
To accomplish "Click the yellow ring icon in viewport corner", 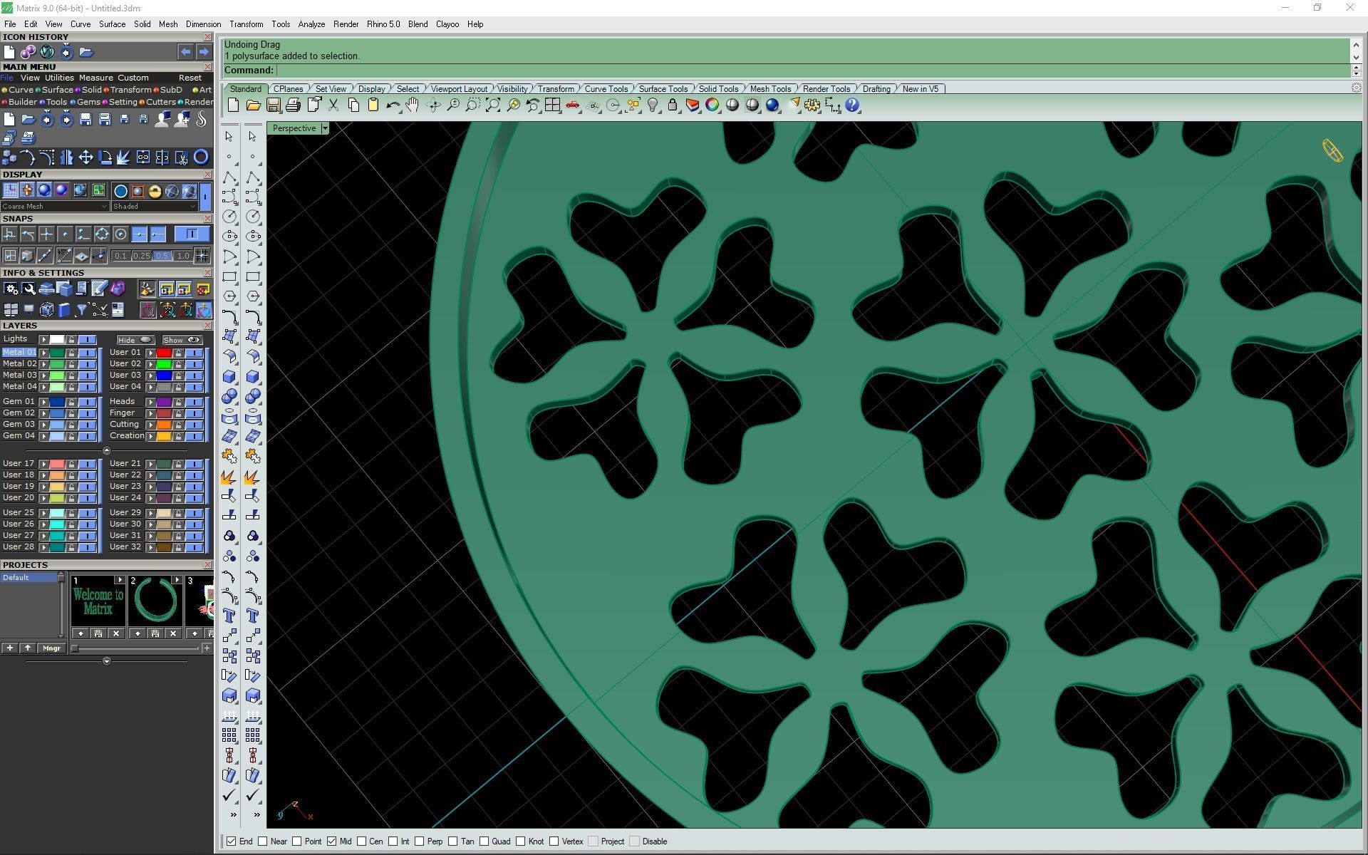I will point(1332,150).
